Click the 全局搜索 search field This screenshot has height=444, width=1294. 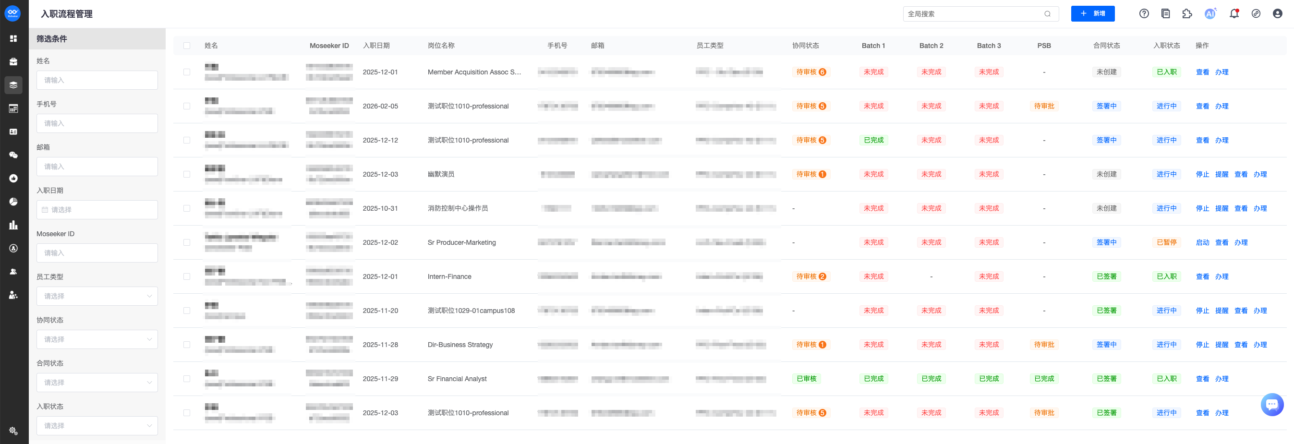[974, 14]
